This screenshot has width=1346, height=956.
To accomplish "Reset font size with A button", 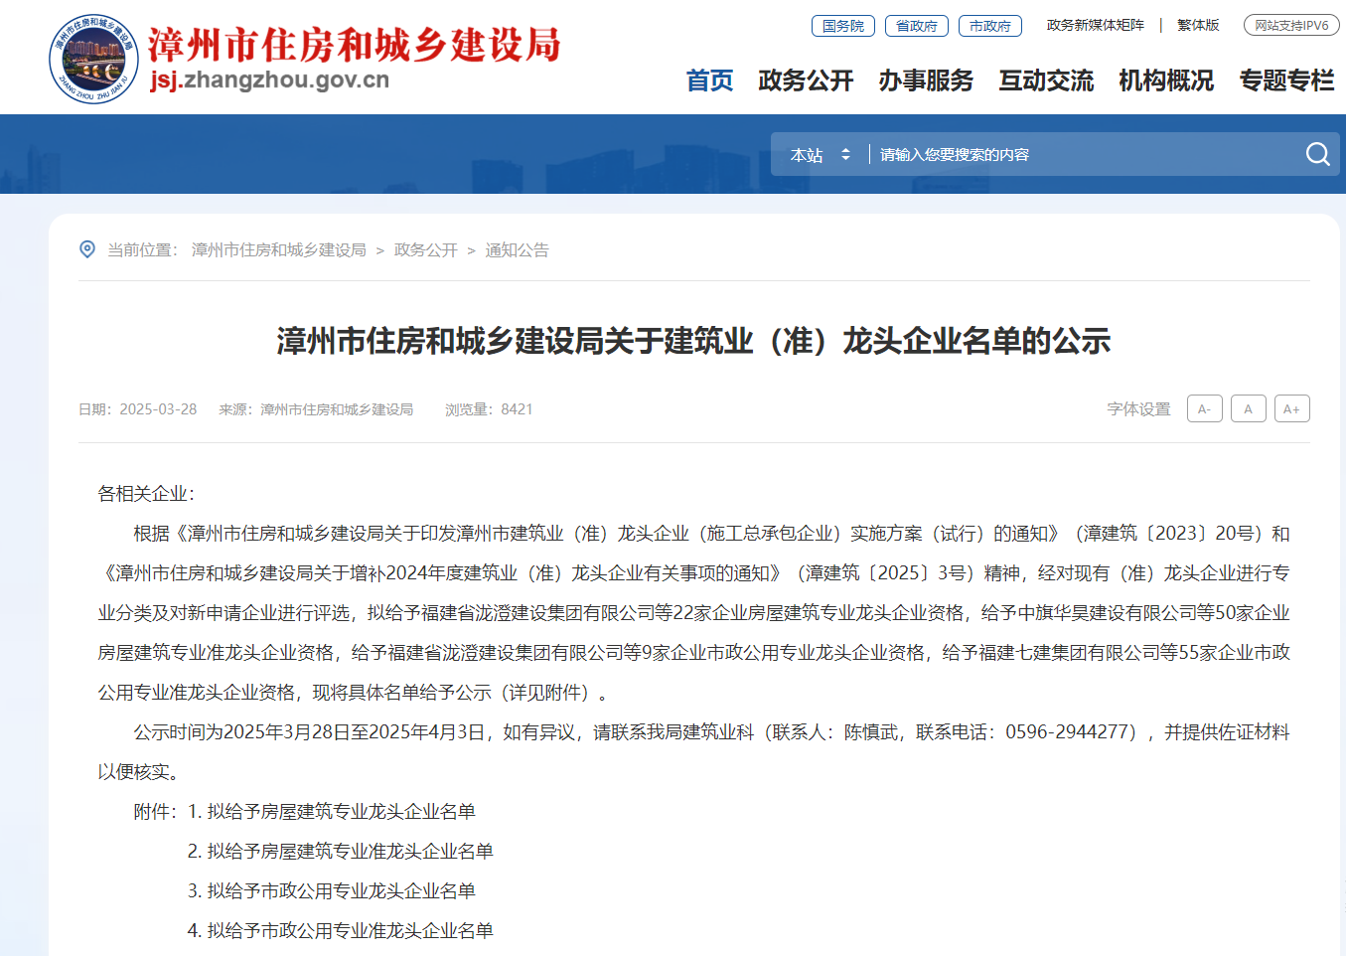I will click(1249, 408).
